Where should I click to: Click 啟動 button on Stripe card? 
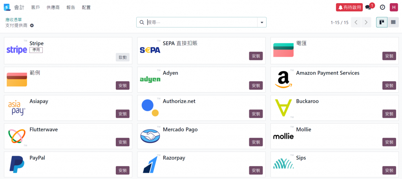(x=122, y=57)
